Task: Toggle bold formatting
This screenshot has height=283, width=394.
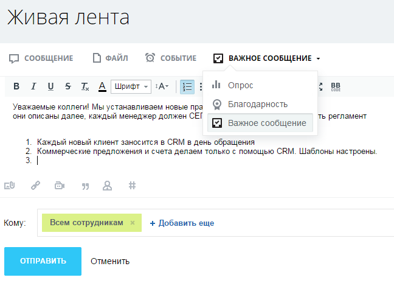Action: pyautogui.click(x=16, y=86)
